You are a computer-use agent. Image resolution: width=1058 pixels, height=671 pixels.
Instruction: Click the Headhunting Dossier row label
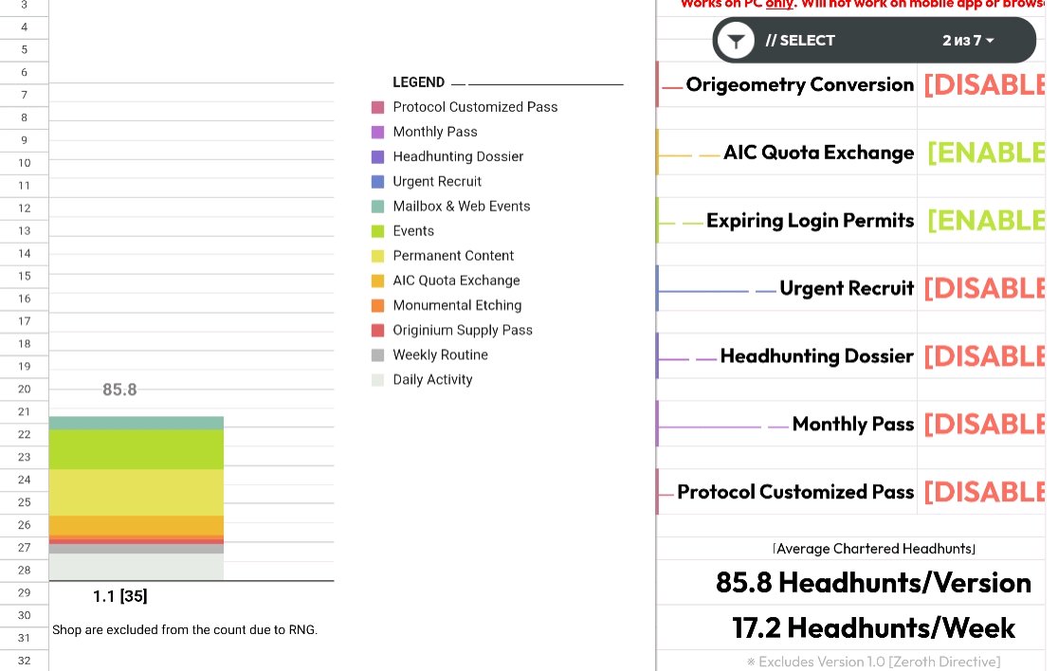pyautogui.click(x=816, y=356)
